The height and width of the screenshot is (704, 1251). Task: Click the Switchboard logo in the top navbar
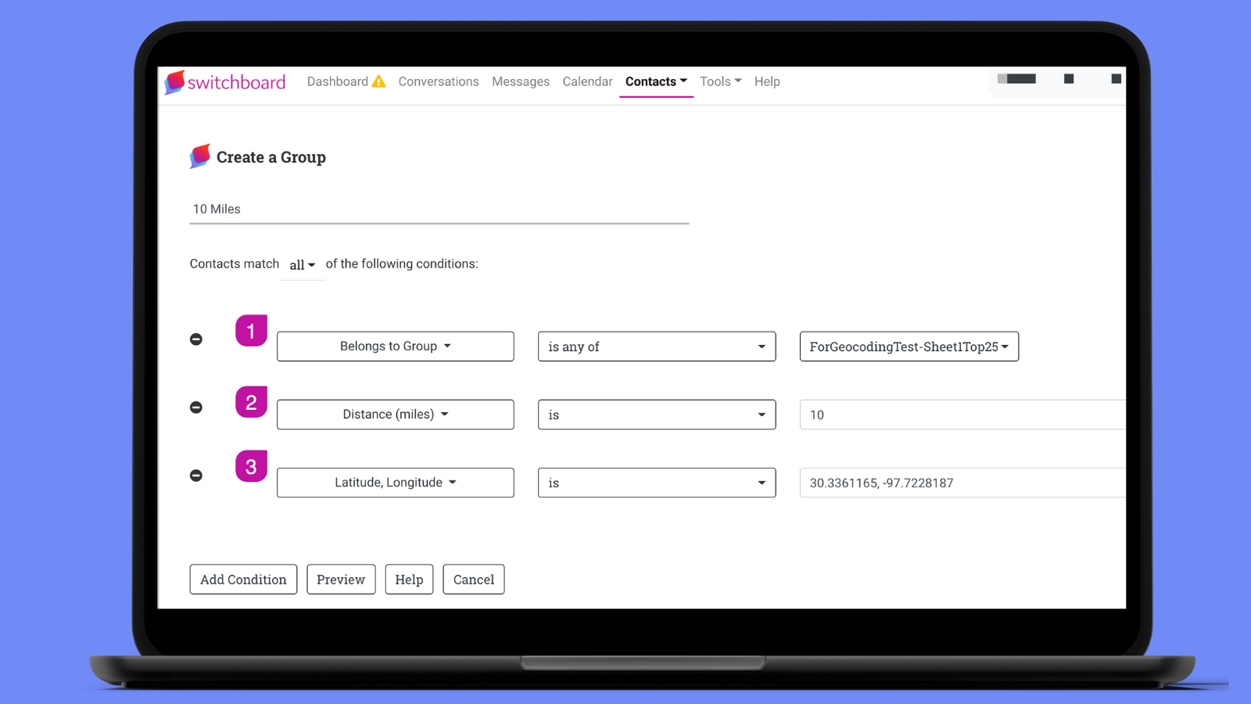pyautogui.click(x=224, y=82)
